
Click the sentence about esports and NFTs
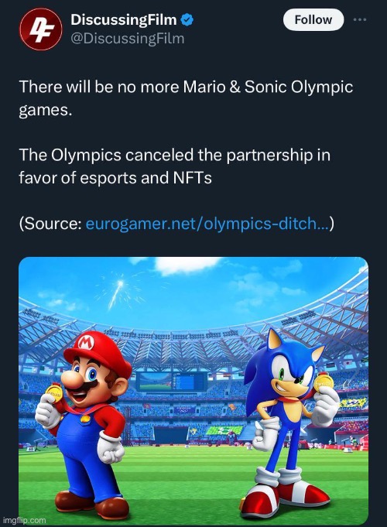[174, 166]
